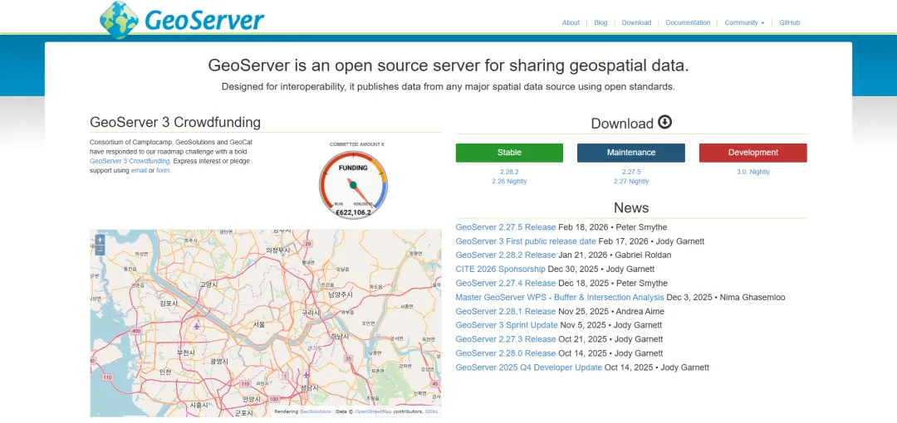This screenshot has width=897, height=423.
Task: Click inside the Seoul map view
Action: click(266, 323)
